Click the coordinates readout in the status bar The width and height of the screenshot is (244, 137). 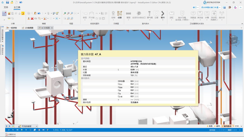tap(63, 130)
